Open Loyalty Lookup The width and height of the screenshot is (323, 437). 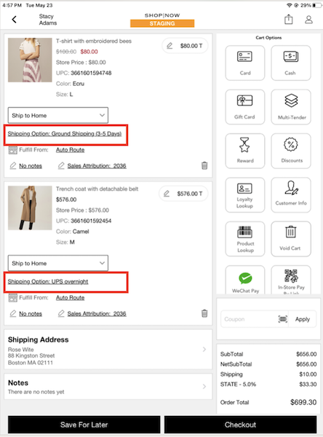pyautogui.click(x=245, y=195)
